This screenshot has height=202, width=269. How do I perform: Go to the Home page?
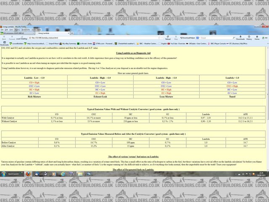click(257, 38)
